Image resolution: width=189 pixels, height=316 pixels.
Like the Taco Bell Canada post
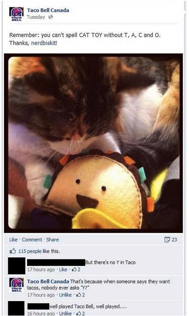point(14,239)
